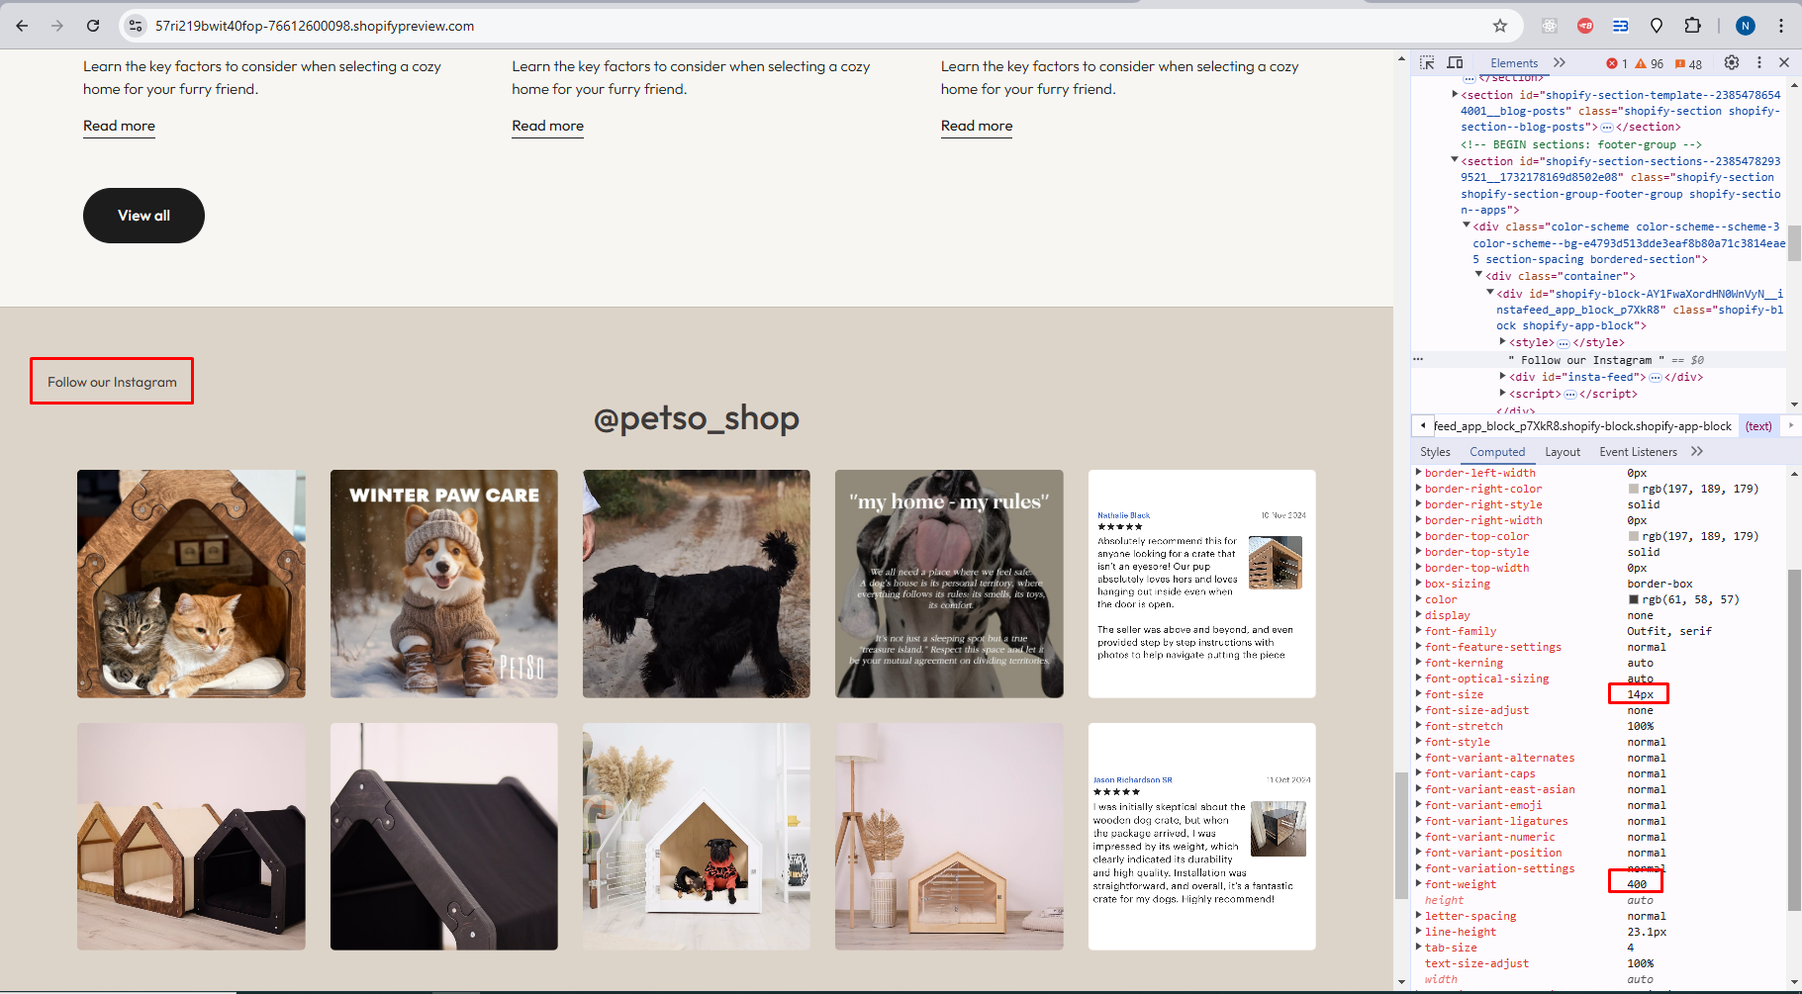Expand the style element node
Viewport: 1802px width, 994px height.
1503,341
